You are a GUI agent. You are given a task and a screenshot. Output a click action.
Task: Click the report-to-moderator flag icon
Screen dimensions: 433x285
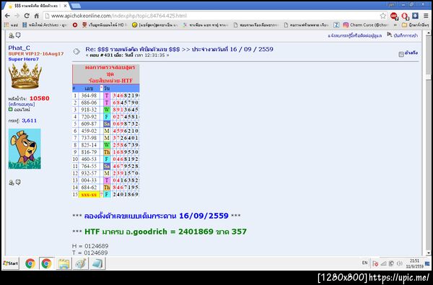[390, 35]
